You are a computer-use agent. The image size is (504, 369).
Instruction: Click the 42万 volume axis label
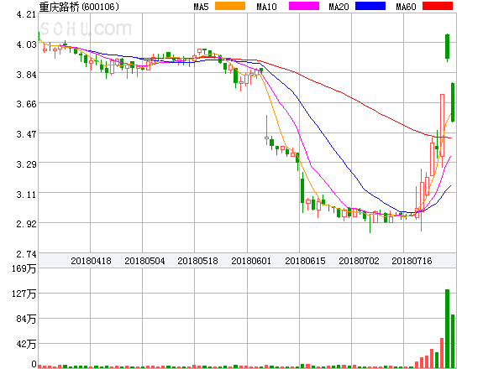[x=26, y=345]
